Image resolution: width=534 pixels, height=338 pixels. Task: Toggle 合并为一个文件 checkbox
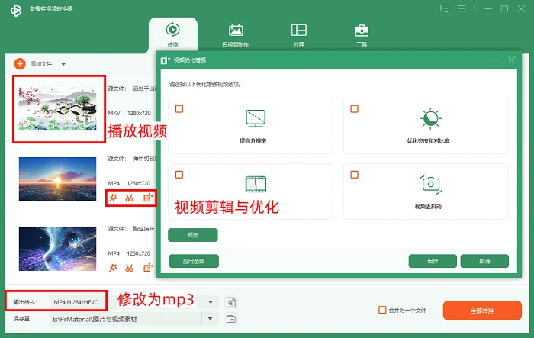pyautogui.click(x=382, y=310)
